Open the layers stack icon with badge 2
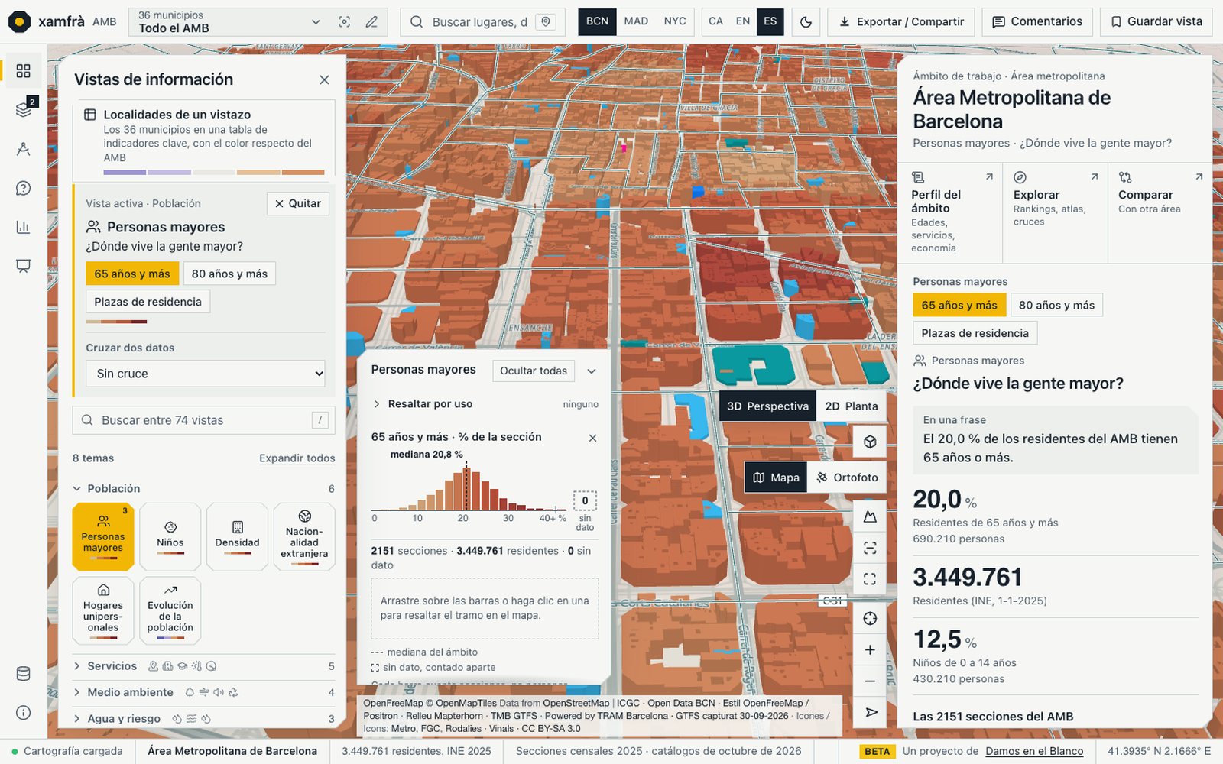 [23, 109]
